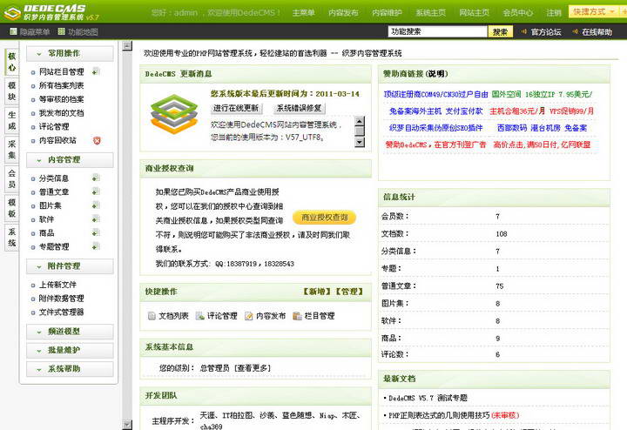Click the add icon beside 网站栏目管理

pos(95,71)
